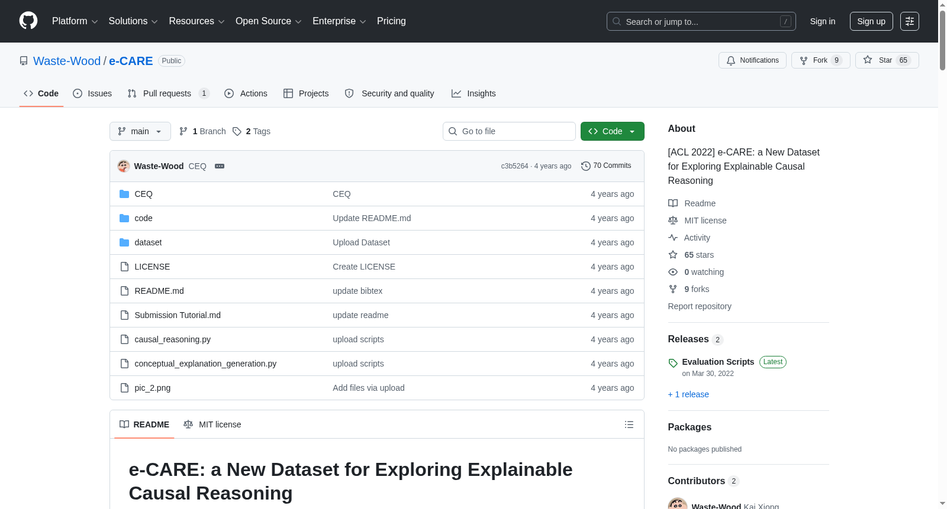The width and height of the screenshot is (947, 509).
Task: Click commit hash c3b5264
Action: (514, 166)
